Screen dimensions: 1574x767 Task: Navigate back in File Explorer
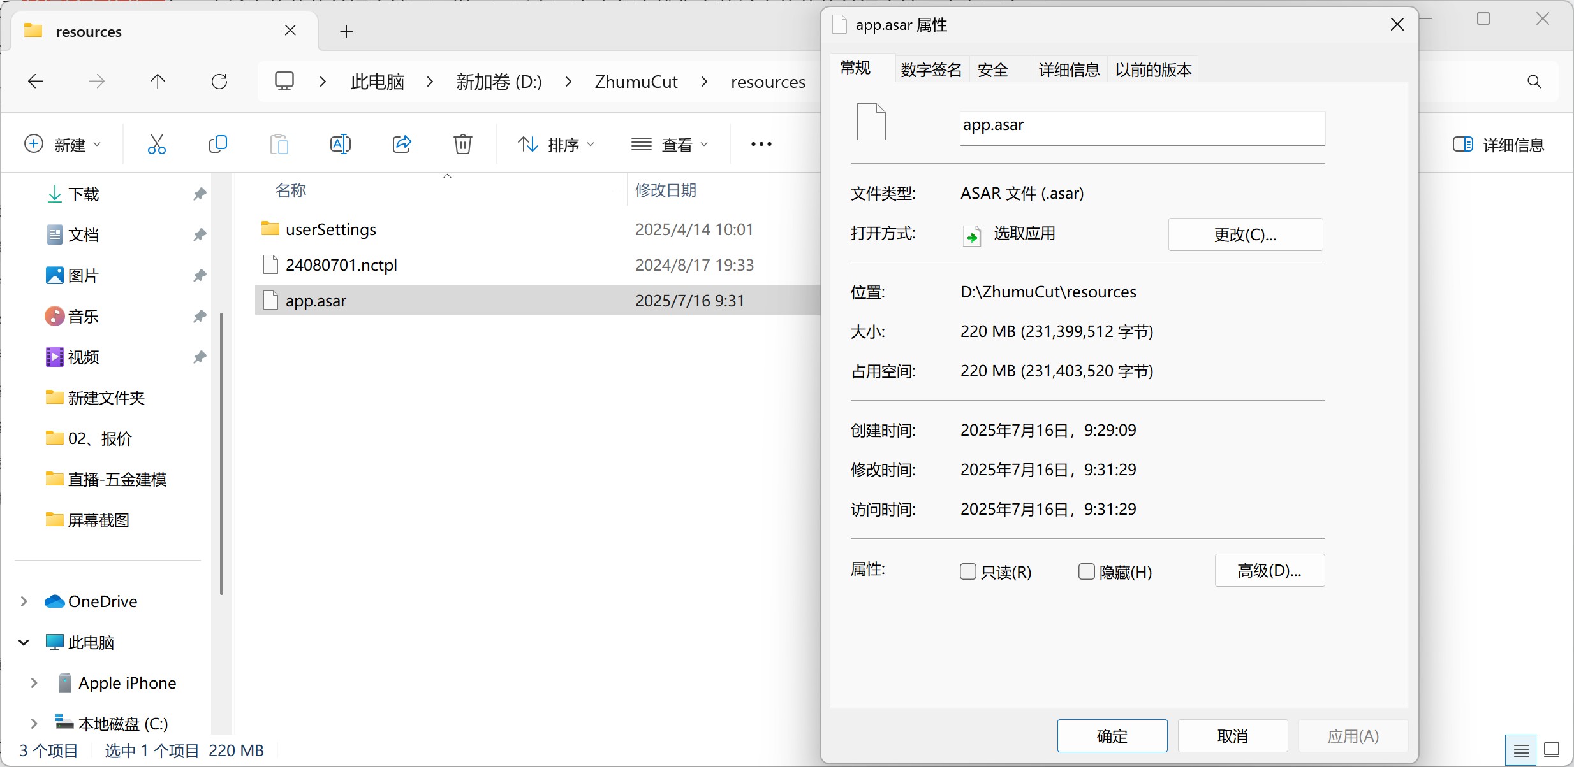coord(36,81)
